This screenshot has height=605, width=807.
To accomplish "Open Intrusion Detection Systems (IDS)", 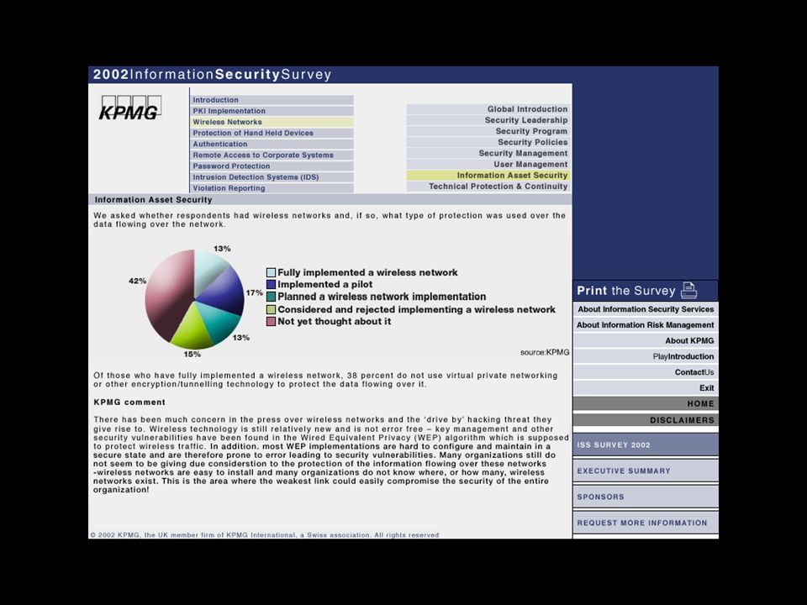I will click(x=272, y=177).
